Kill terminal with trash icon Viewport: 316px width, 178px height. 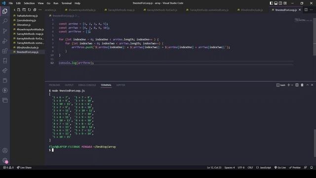click(x=302, y=85)
